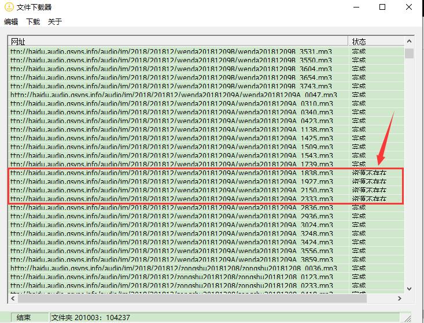Click the horizontal scrollbar right arrow
This screenshot has height=323, width=424.
pos(399,298)
